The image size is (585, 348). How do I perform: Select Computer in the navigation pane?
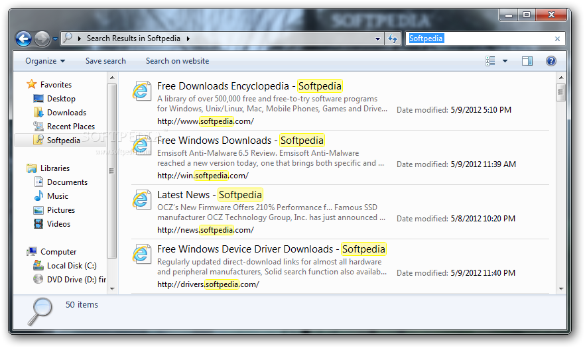[58, 252]
